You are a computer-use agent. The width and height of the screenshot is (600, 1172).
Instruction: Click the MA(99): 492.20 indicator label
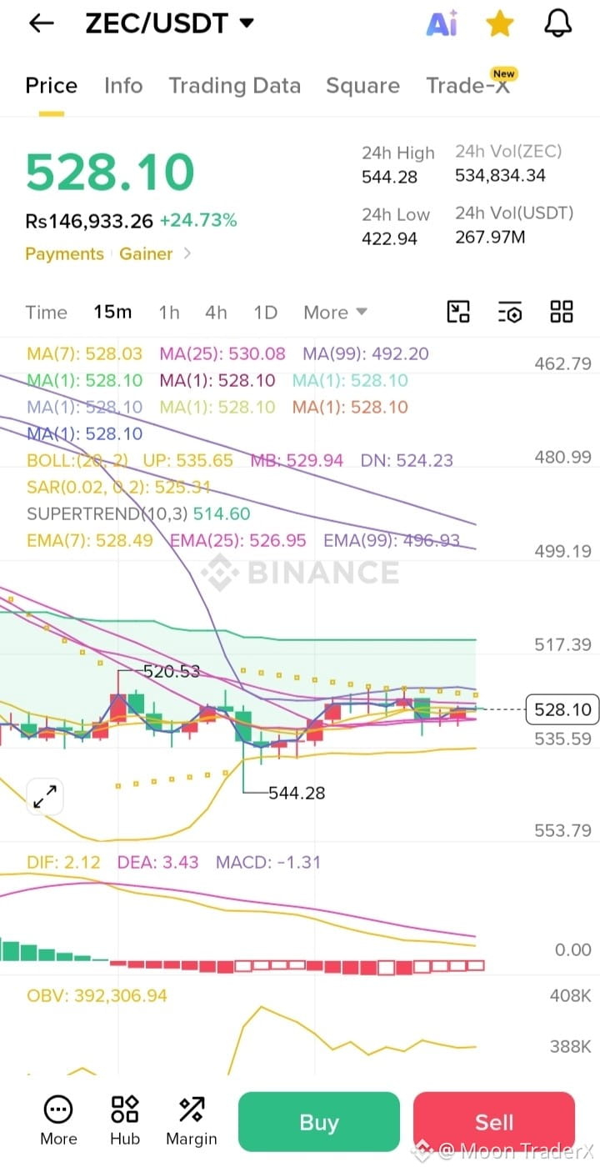[x=366, y=353]
